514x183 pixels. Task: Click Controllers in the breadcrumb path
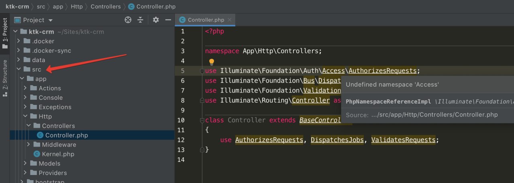tap(106, 6)
